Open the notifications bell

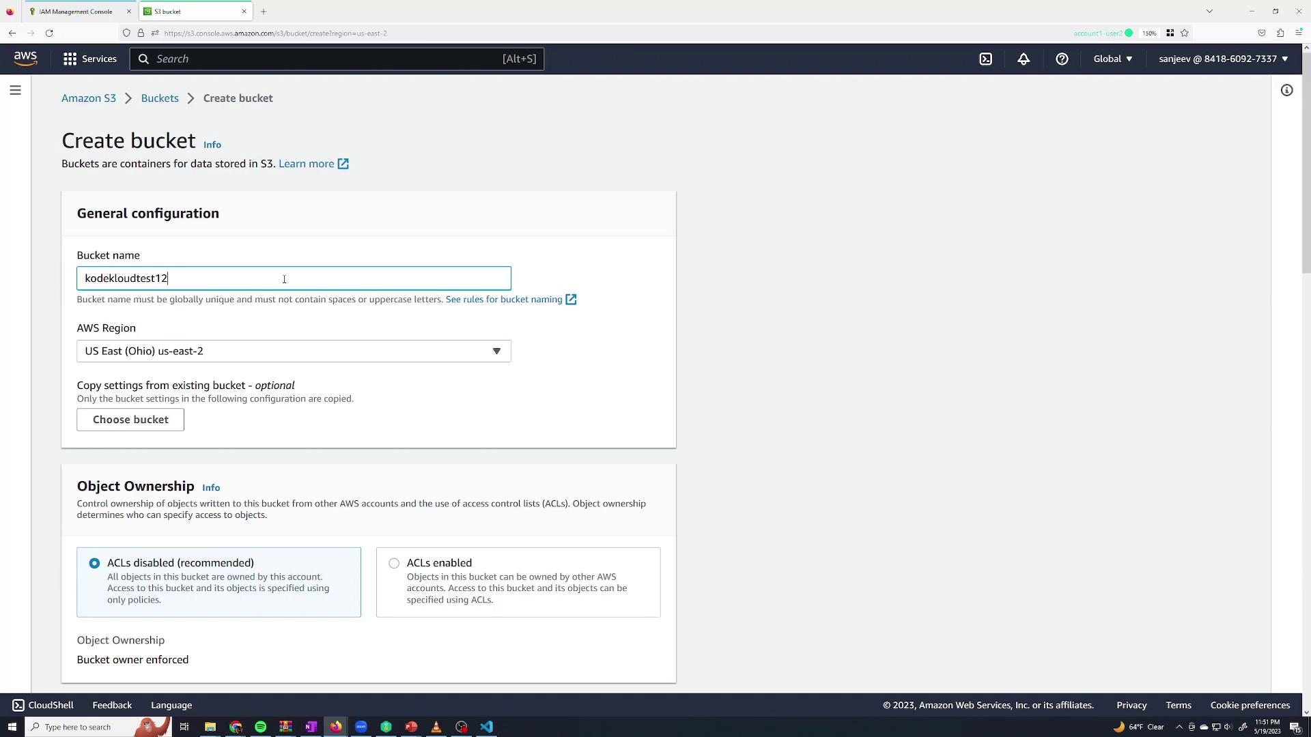(x=1023, y=59)
